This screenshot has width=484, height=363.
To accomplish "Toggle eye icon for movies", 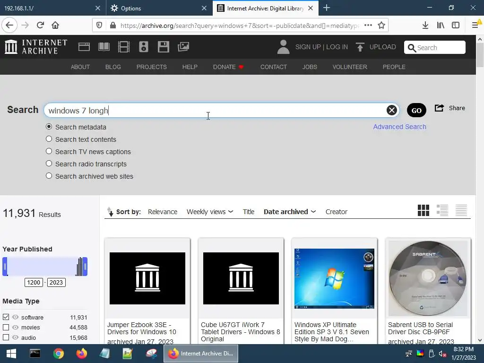I will pyautogui.click(x=15, y=327).
